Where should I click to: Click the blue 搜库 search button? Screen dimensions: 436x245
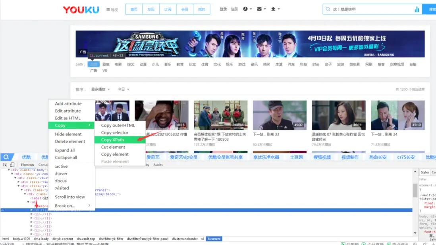pyautogui.click(x=429, y=10)
